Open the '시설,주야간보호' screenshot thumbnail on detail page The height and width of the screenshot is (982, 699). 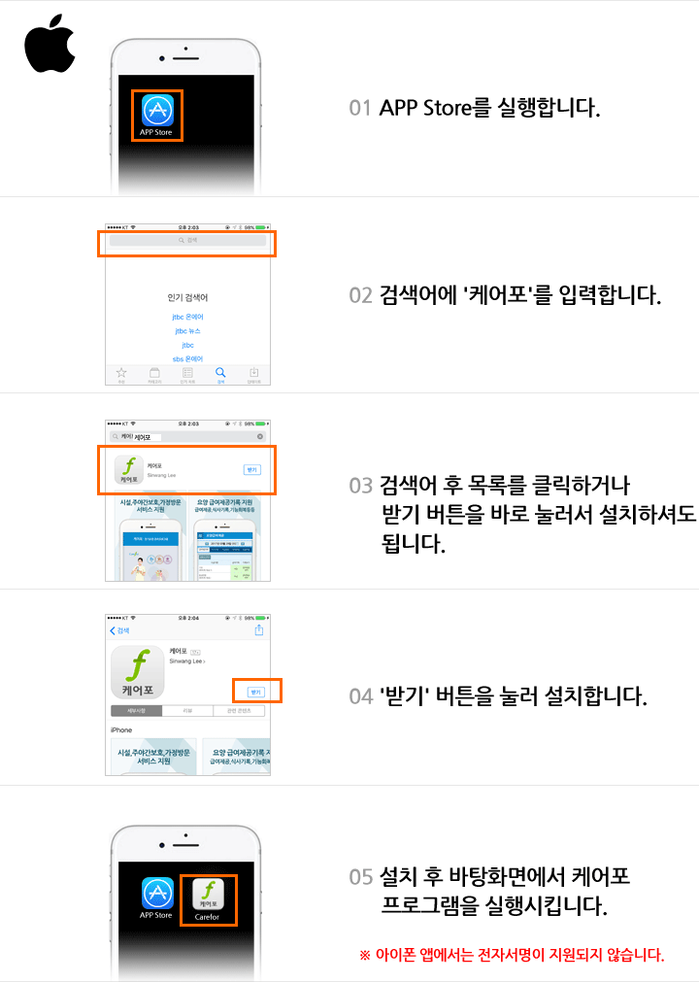[153, 758]
